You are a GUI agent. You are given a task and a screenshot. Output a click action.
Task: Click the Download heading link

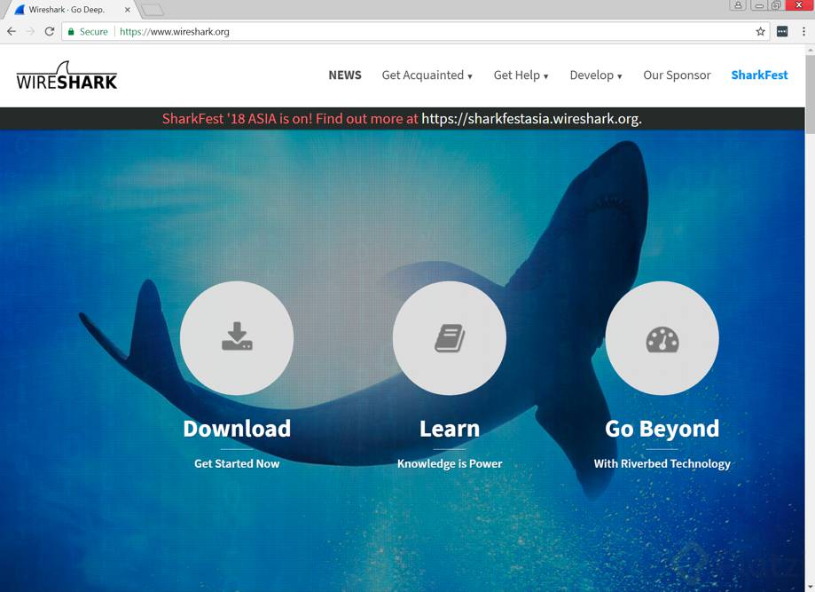237,429
